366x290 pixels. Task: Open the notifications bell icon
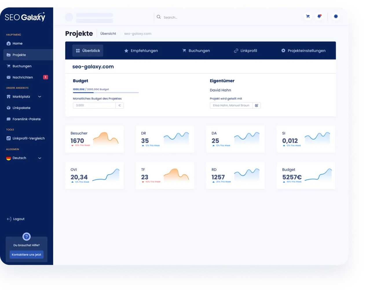pos(319,17)
